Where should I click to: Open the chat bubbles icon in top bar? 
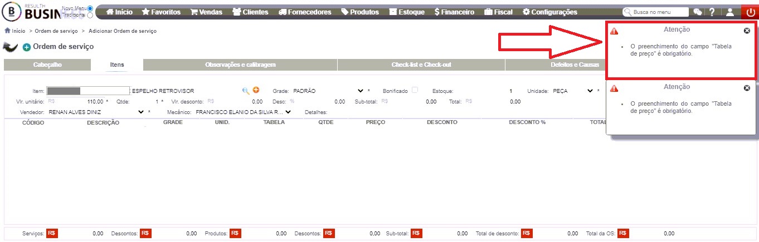[697, 12]
